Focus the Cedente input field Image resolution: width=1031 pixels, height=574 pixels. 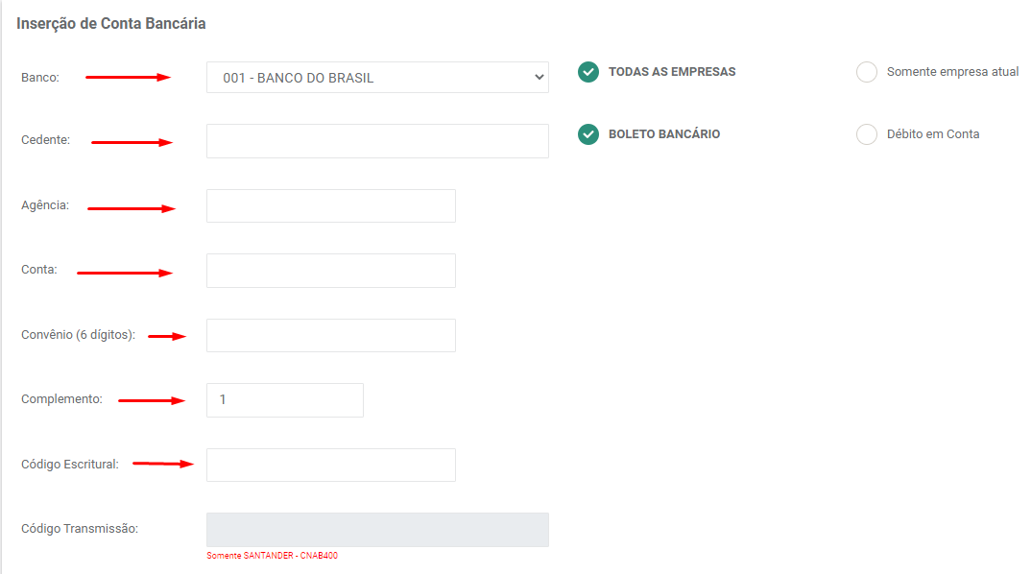377,141
